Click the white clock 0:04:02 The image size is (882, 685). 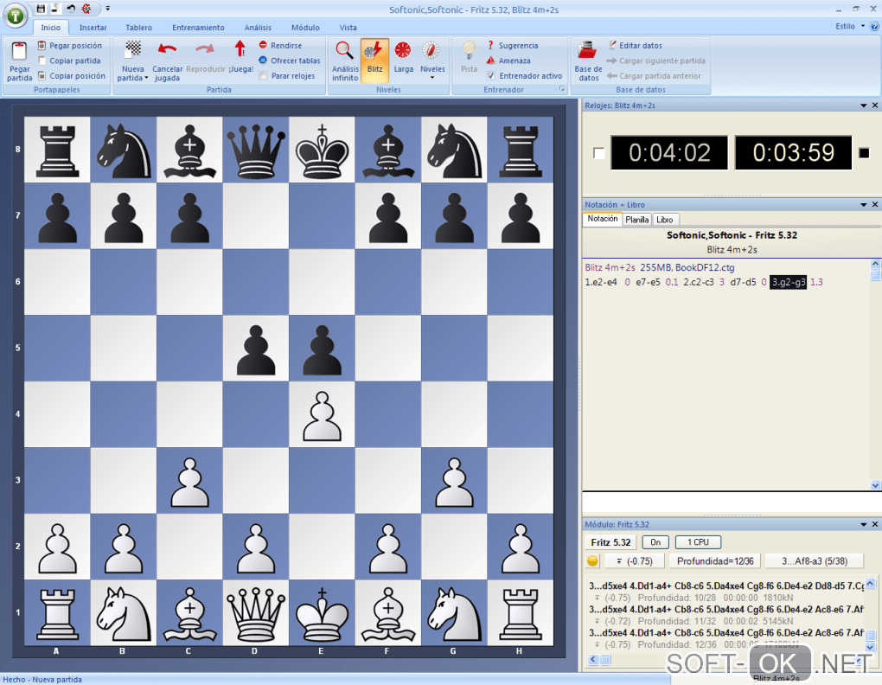pos(669,152)
